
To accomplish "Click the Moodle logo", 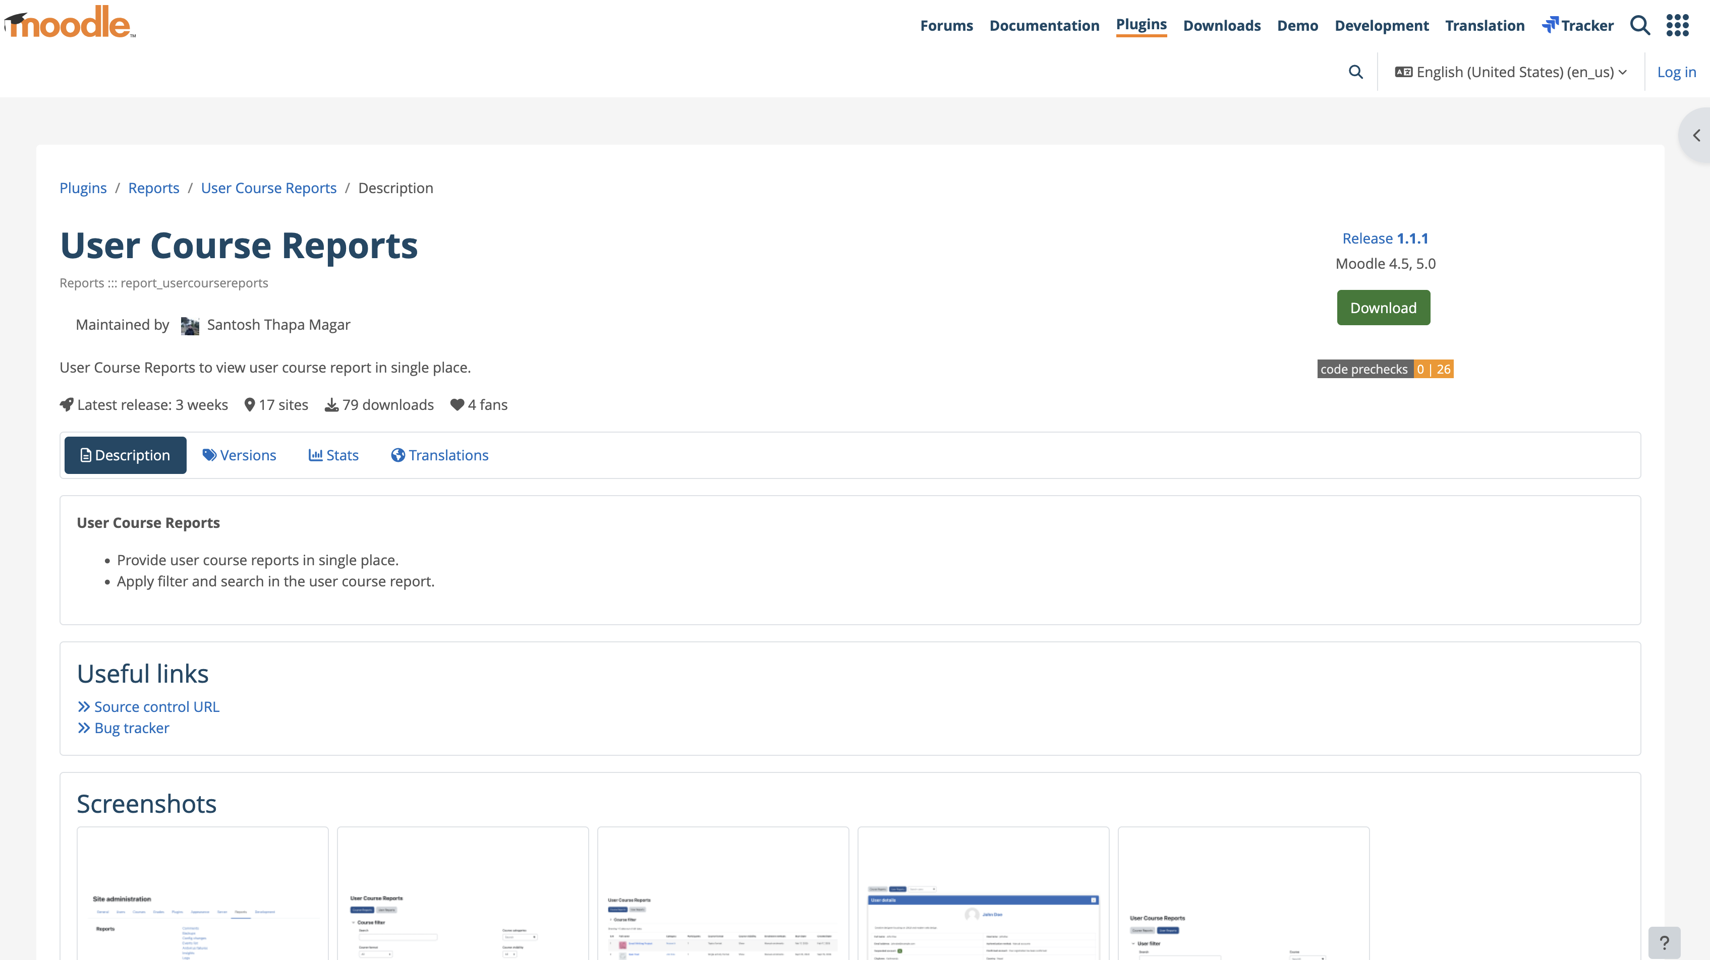I will [x=70, y=23].
